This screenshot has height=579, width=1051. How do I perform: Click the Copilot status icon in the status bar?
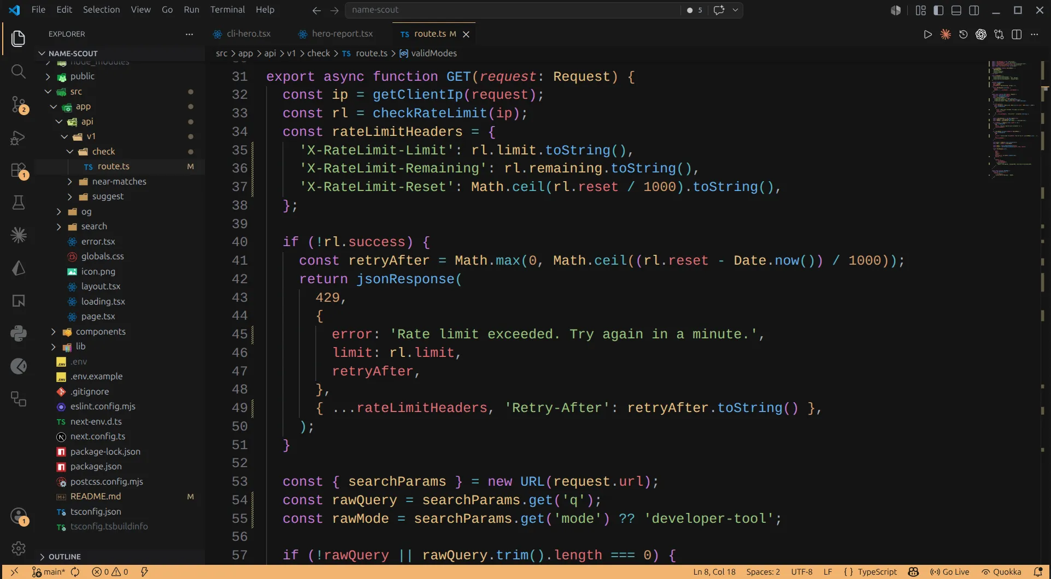pos(913,572)
